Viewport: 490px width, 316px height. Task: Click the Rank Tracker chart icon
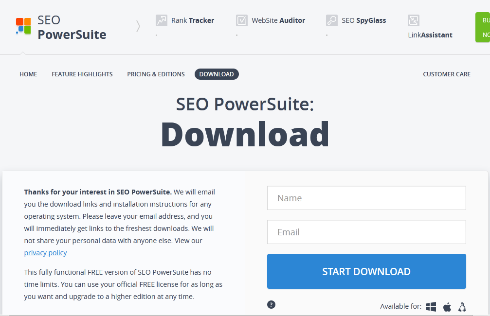[162, 20]
